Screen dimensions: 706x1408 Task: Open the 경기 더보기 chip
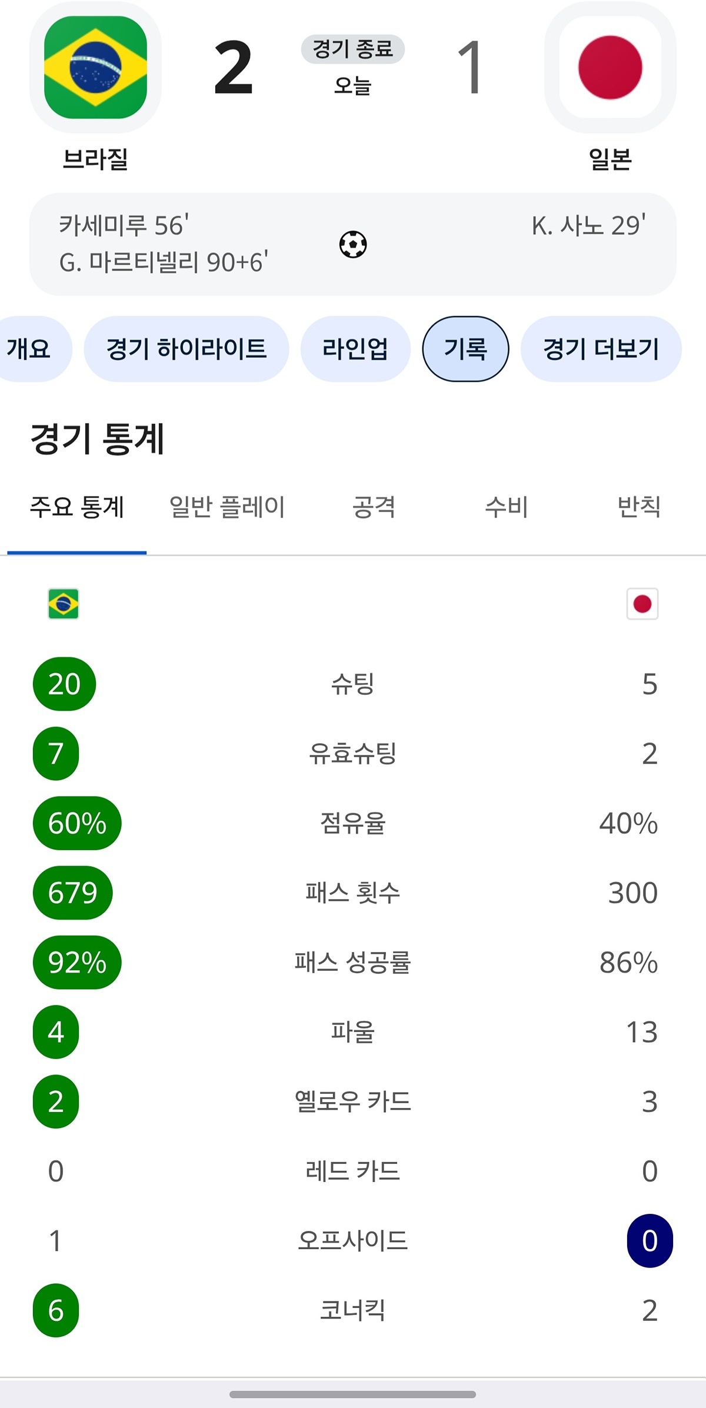(x=601, y=349)
